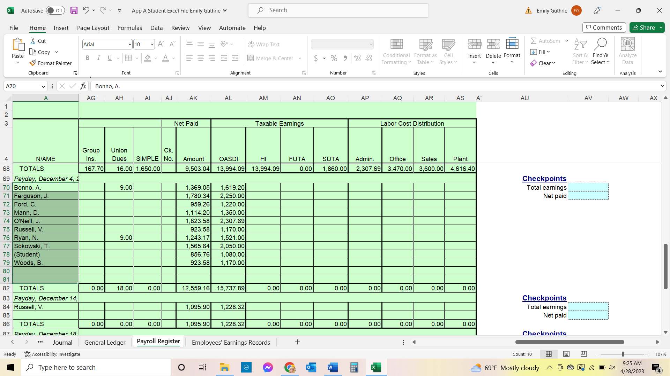This screenshot has width=670, height=376.
Task: Toggle italic formatting
Action: (x=99, y=58)
